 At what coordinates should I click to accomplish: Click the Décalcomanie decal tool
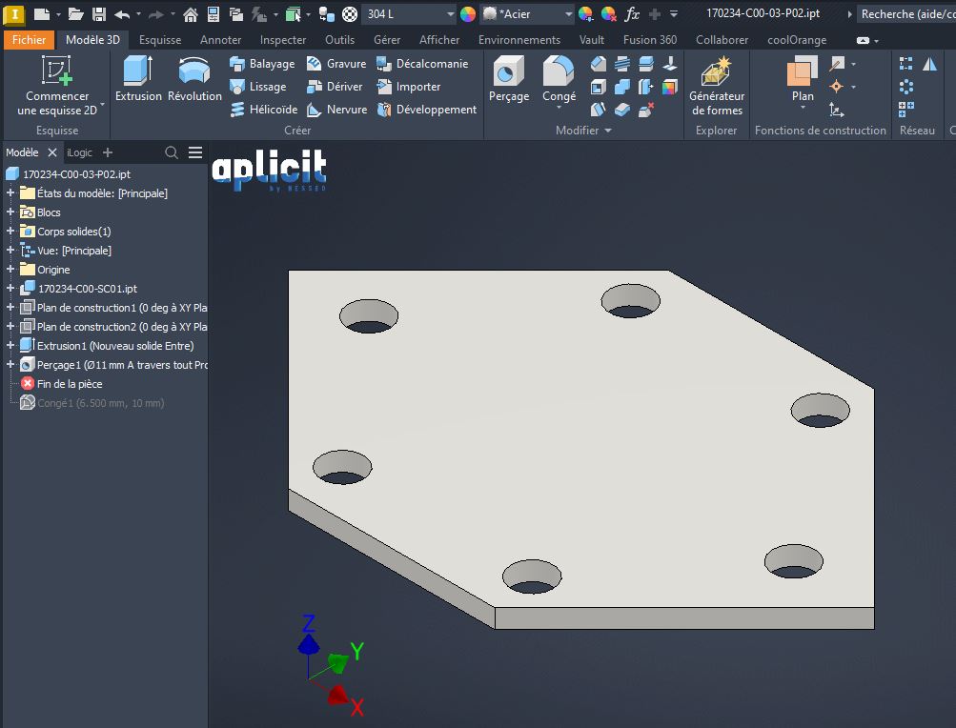click(x=421, y=64)
